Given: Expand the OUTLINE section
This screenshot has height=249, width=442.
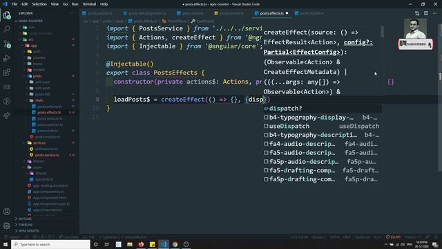Looking at the screenshot, I should click(25, 219).
